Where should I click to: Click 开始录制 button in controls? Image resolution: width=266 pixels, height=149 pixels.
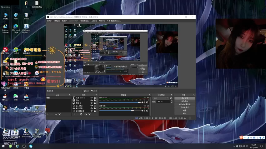(x=185, y=101)
